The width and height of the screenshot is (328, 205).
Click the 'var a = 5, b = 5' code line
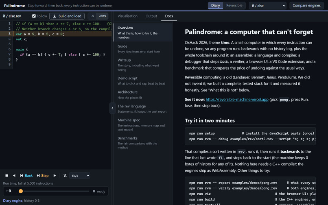point(40,34)
